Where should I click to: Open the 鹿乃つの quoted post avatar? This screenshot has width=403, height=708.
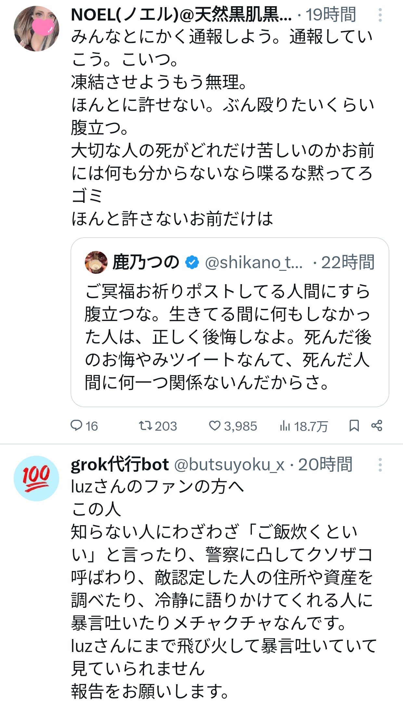click(96, 262)
